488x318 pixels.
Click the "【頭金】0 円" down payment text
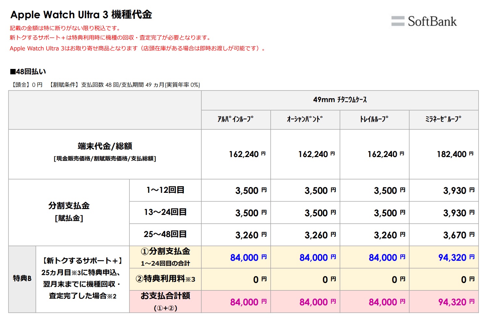[x=27, y=85]
